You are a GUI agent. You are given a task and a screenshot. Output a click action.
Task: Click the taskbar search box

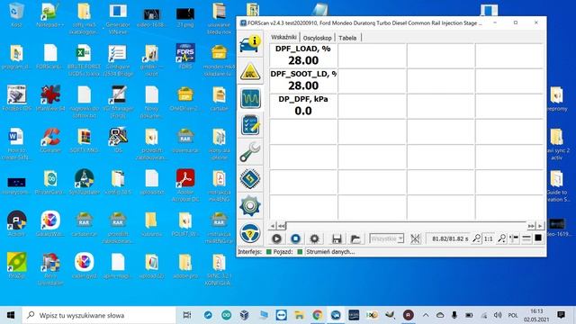point(98,315)
